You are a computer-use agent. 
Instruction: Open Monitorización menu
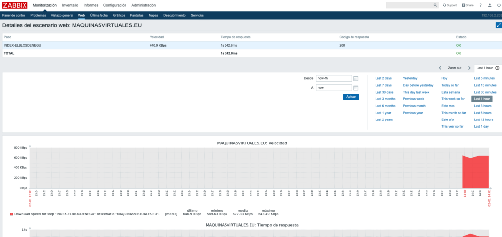45,5
